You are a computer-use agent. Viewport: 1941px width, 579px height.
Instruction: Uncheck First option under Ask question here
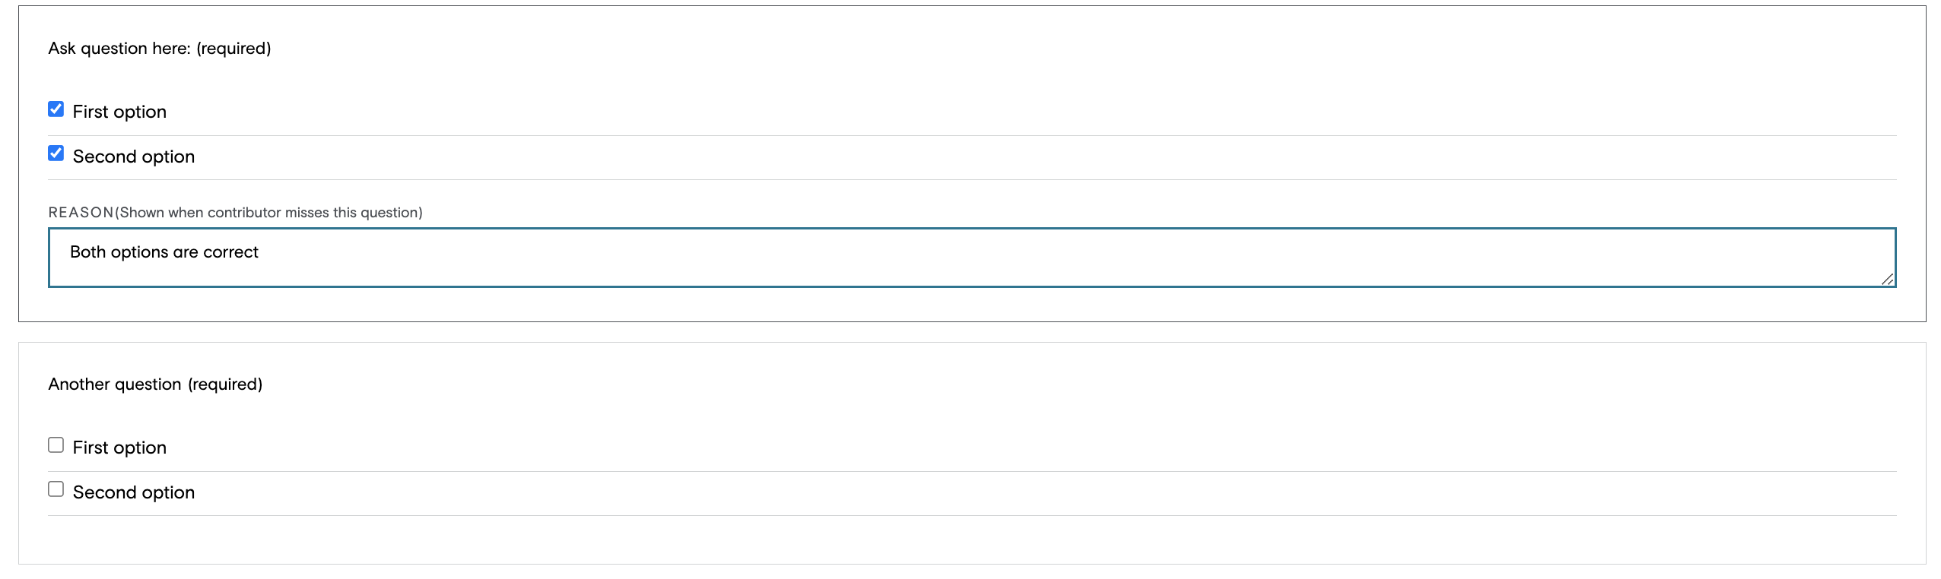point(56,109)
